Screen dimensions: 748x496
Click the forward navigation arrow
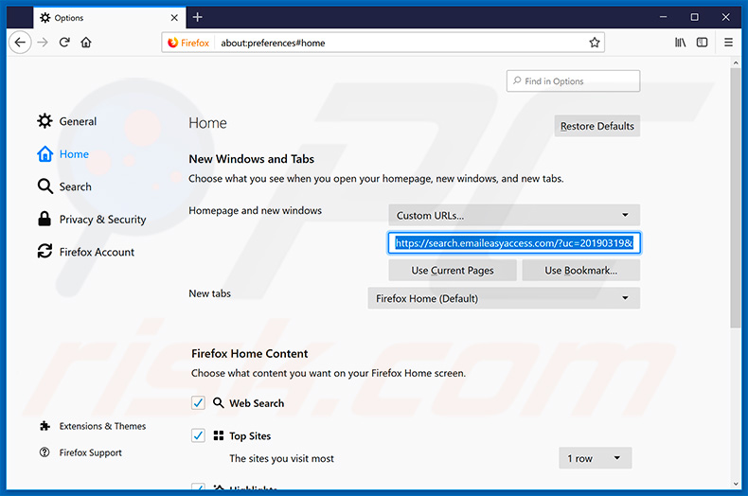pos(43,43)
